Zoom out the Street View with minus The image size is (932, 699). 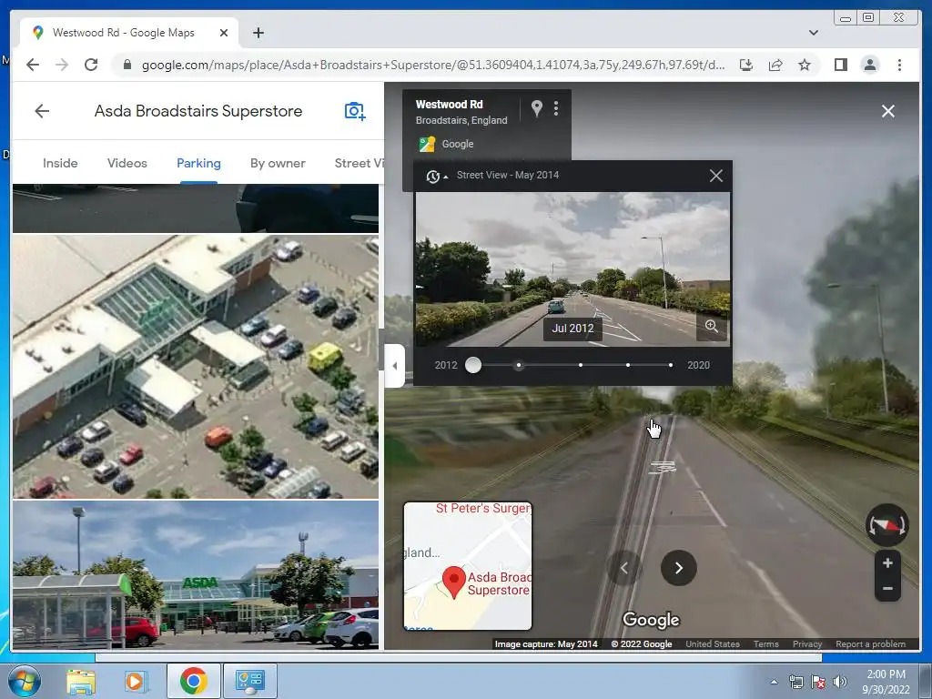(x=887, y=589)
